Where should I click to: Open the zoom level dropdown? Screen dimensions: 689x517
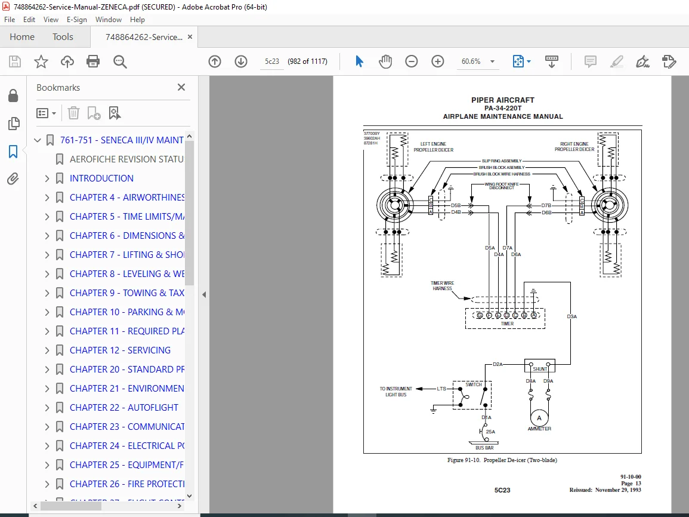coord(492,61)
